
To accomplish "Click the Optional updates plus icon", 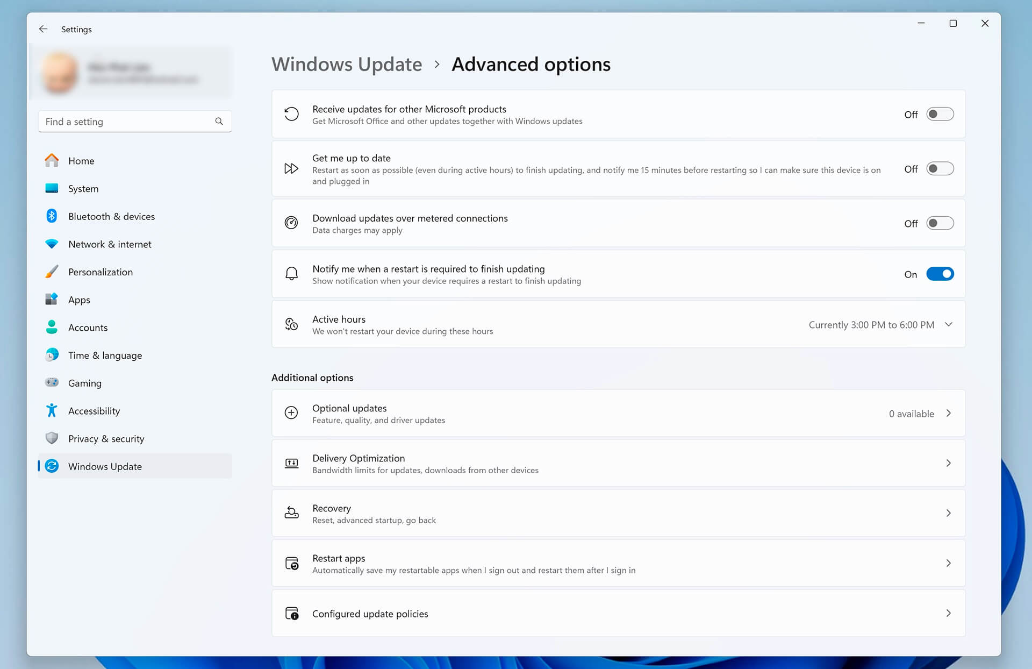I will 291,413.
